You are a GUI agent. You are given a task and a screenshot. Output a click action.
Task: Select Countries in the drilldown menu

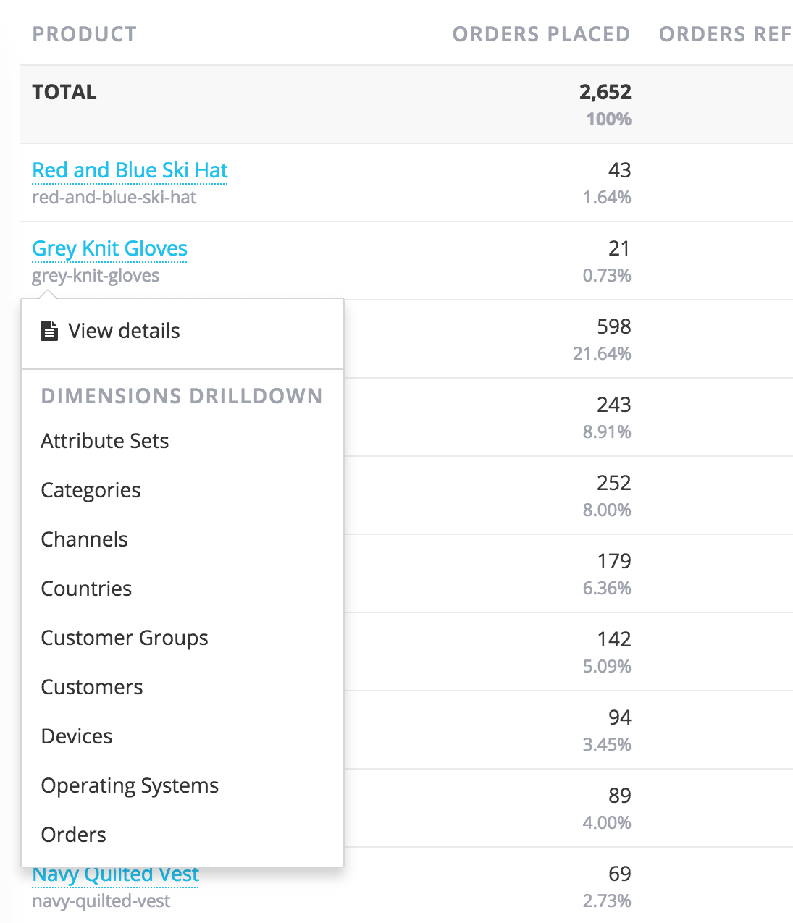tap(86, 589)
